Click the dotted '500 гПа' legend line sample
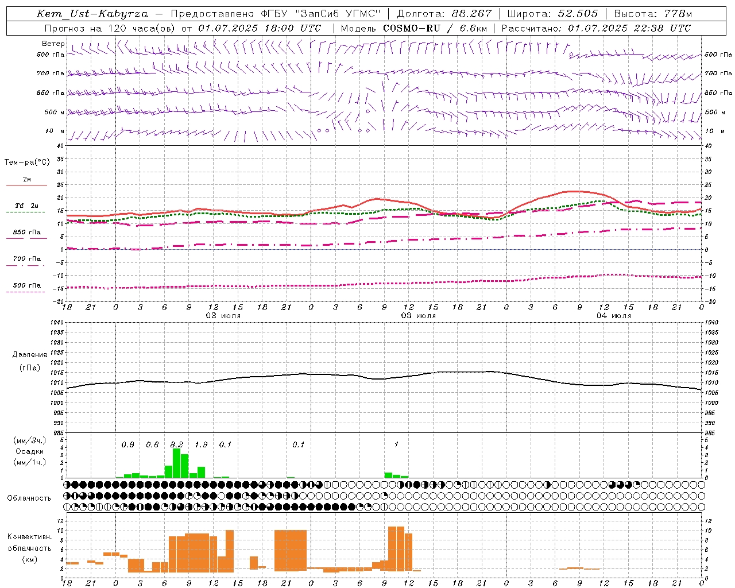This screenshot has height=588, width=735. [x=25, y=292]
